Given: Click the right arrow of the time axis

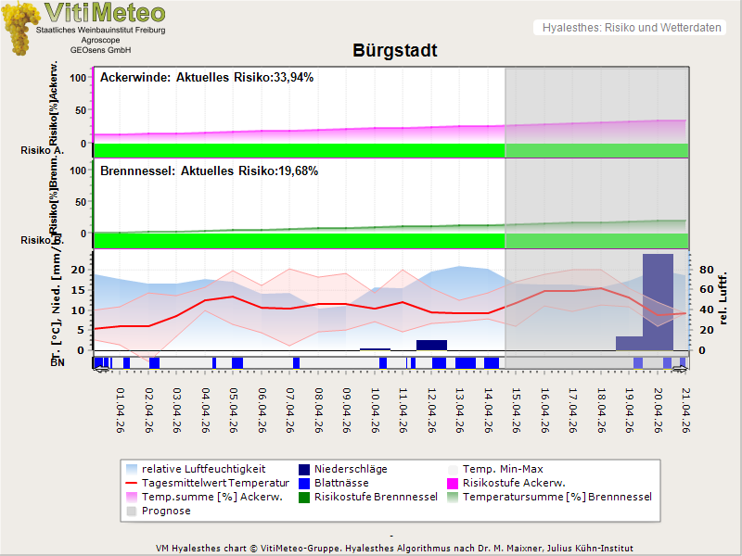Looking at the screenshot, I should 682,370.
